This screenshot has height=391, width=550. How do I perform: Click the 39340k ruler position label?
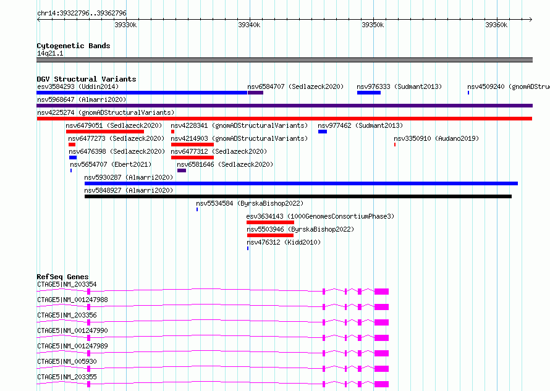[249, 25]
